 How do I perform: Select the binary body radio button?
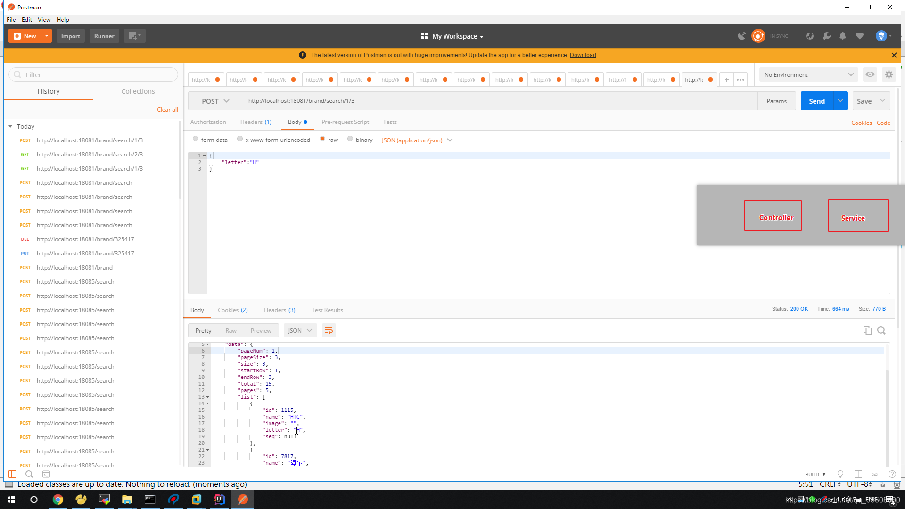tap(350, 139)
